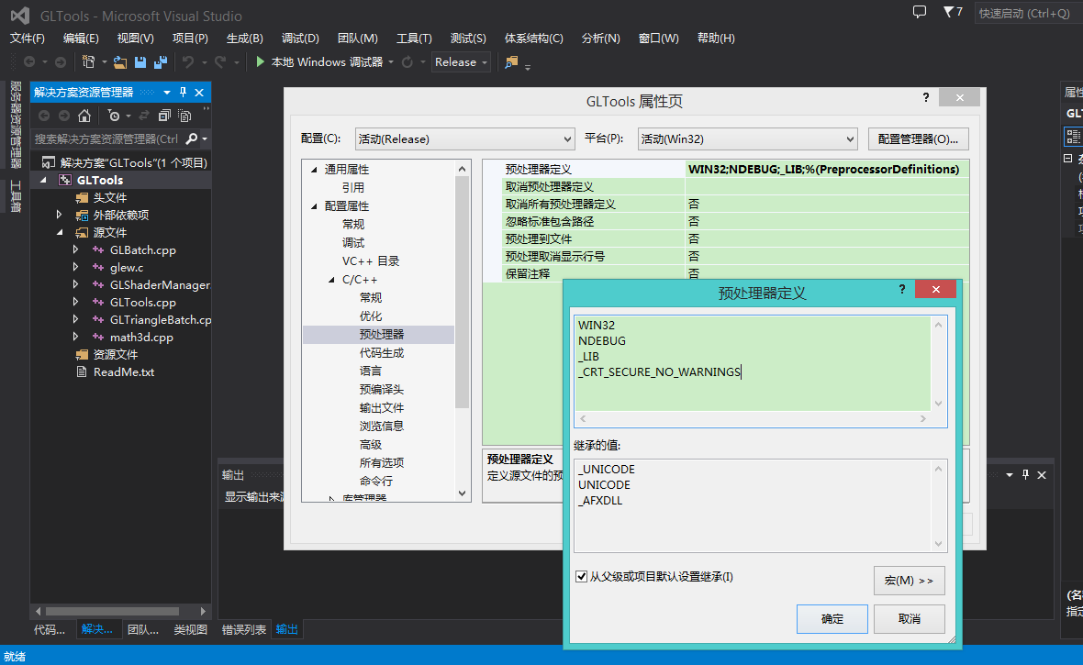This screenshot has width=1083, height=665.
Task: Click the green Start Debugging arrow
Action: (261, 62)
